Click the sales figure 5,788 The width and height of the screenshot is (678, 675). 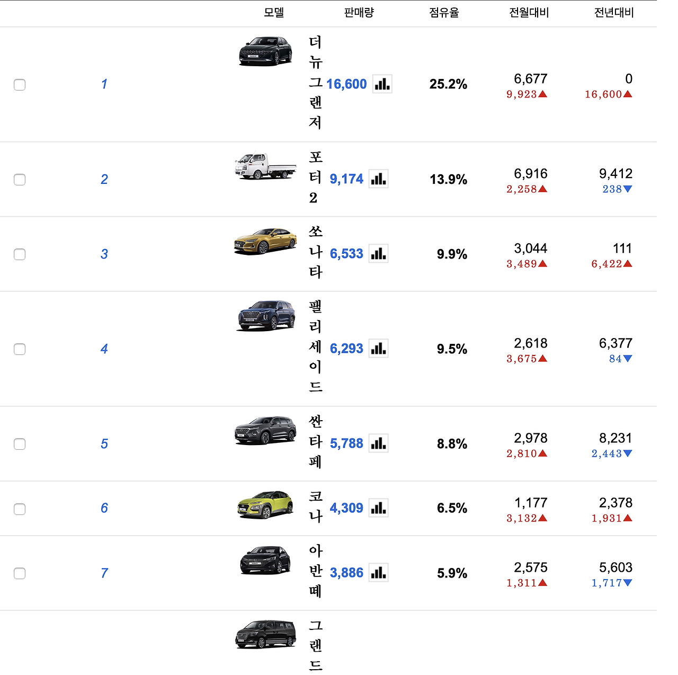(x=346, y=443)
